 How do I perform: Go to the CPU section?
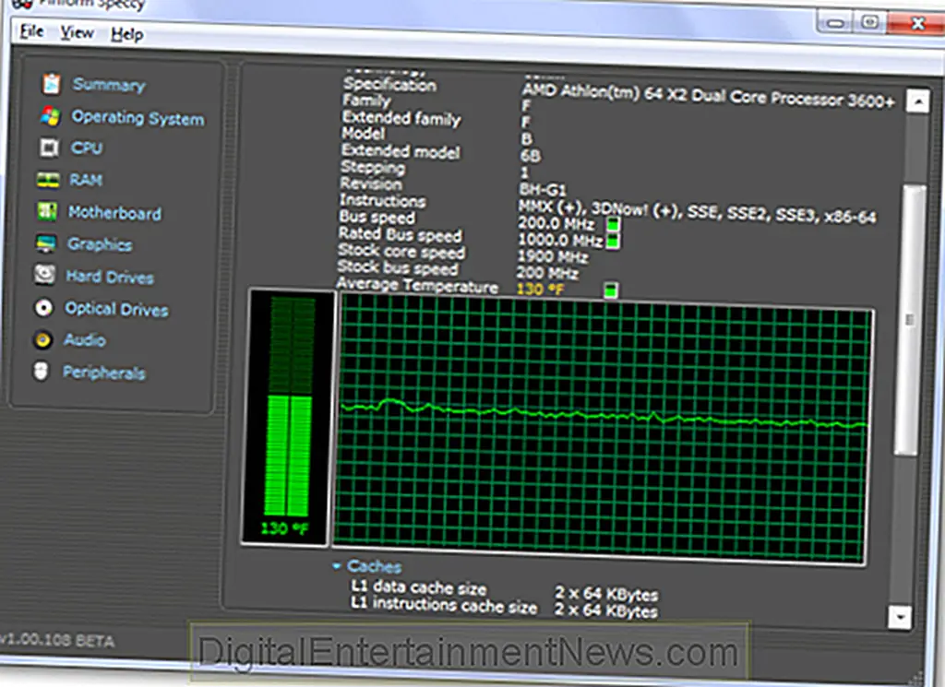point(87,148)
